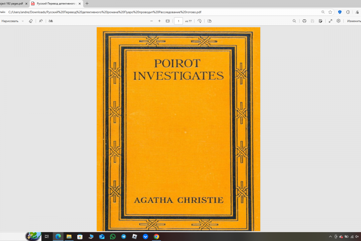Open Microsoft Store from taskbar
The width and height of the screenshot is (361, 241).
pos(80,237)
